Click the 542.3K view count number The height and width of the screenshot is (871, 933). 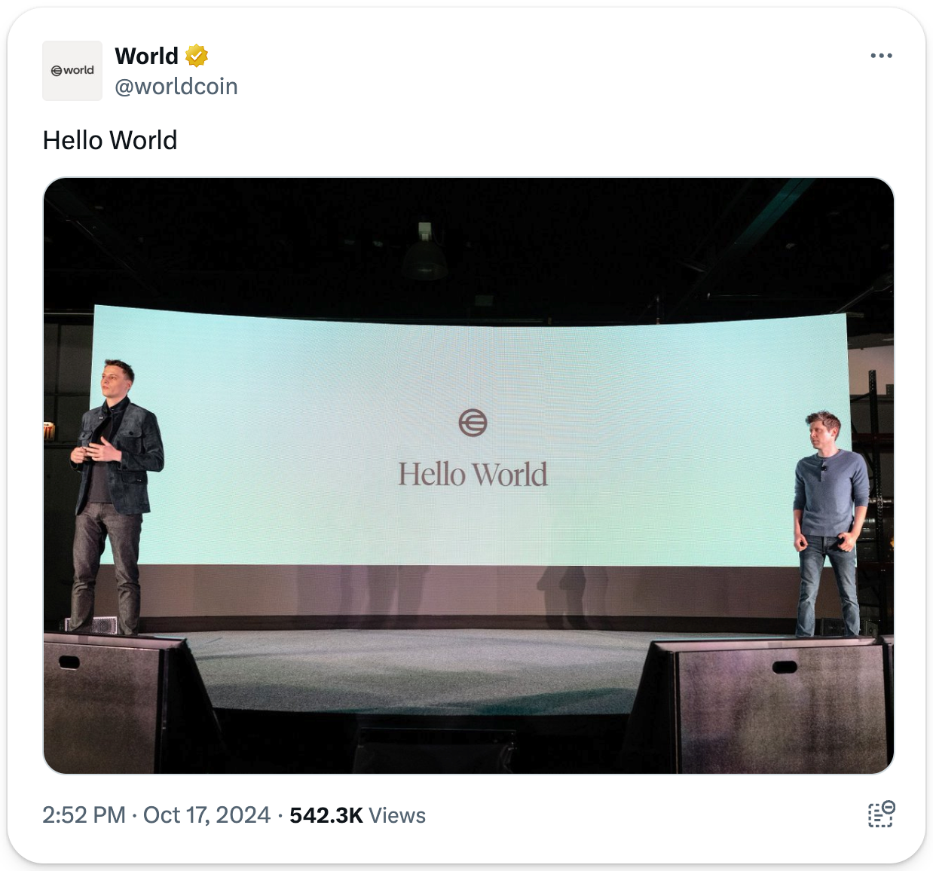click(326, 815)
